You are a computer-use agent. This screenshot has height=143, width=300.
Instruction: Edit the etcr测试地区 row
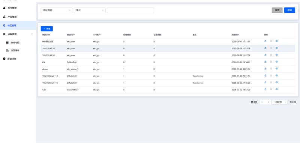click(265, 41)
